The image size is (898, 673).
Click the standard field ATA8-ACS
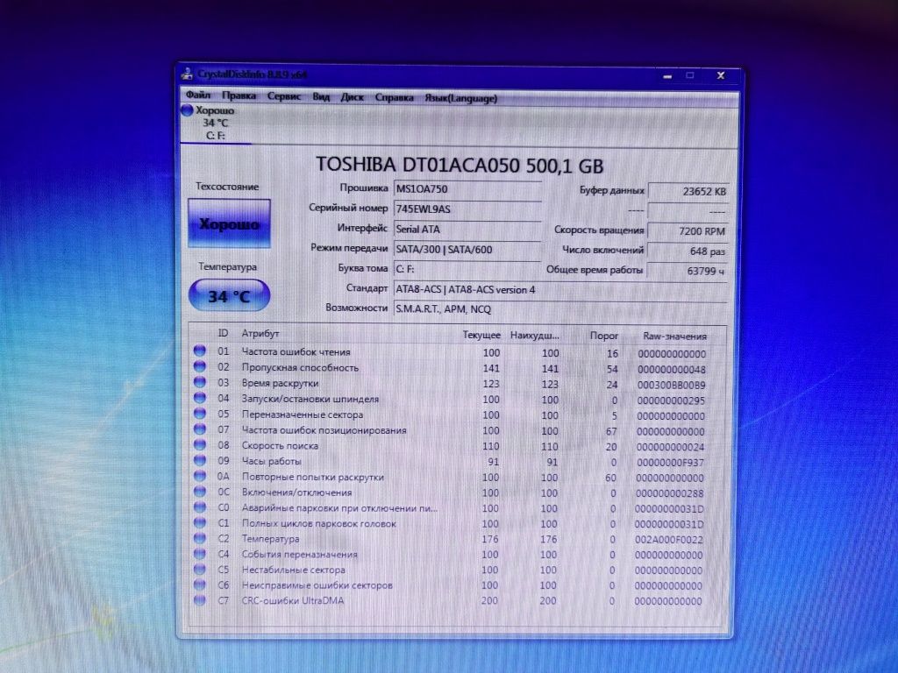(x=560, y=289)
